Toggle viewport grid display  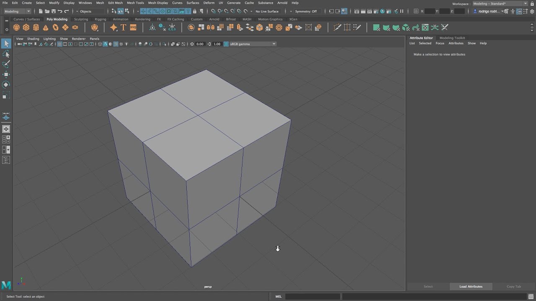coord(59,44)
